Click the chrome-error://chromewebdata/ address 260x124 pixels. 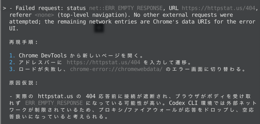coord(116,69)
